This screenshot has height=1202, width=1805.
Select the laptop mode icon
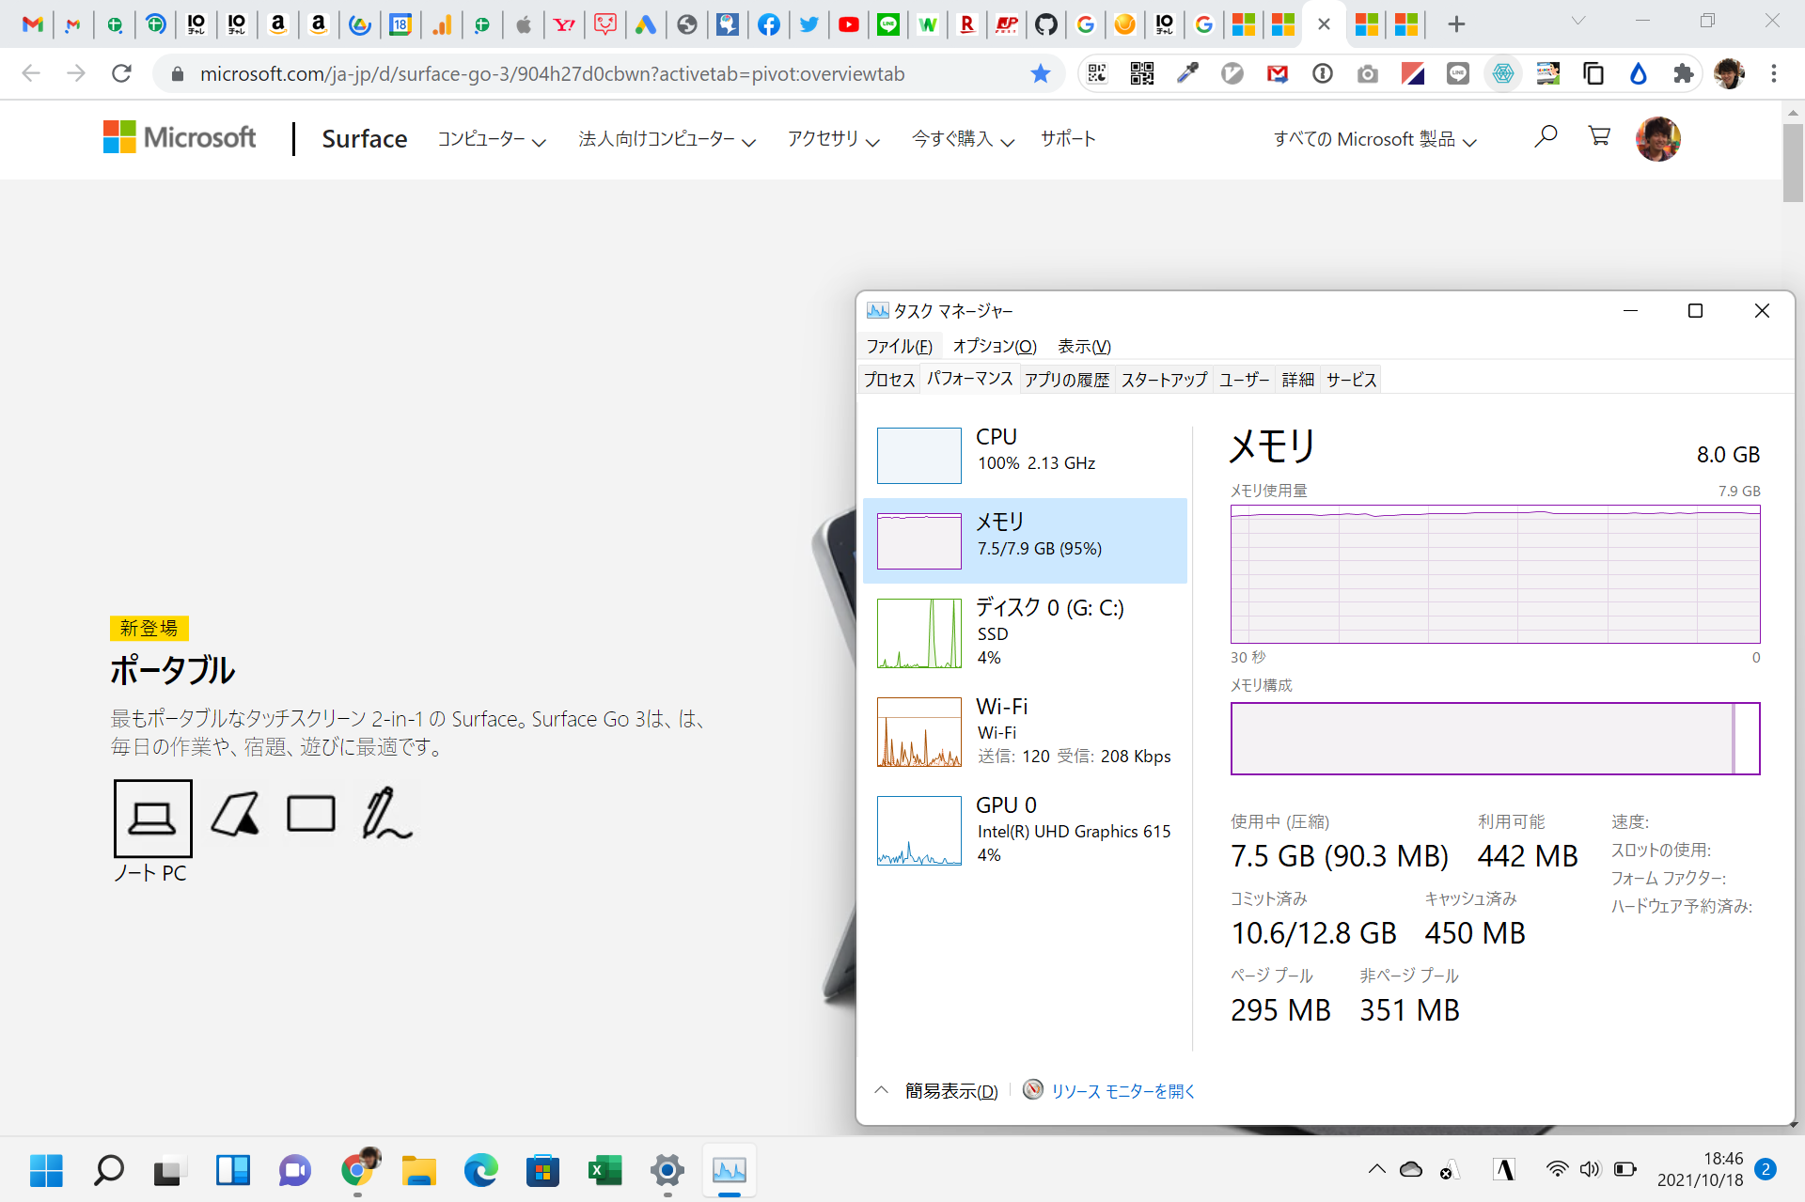point(152,818)
